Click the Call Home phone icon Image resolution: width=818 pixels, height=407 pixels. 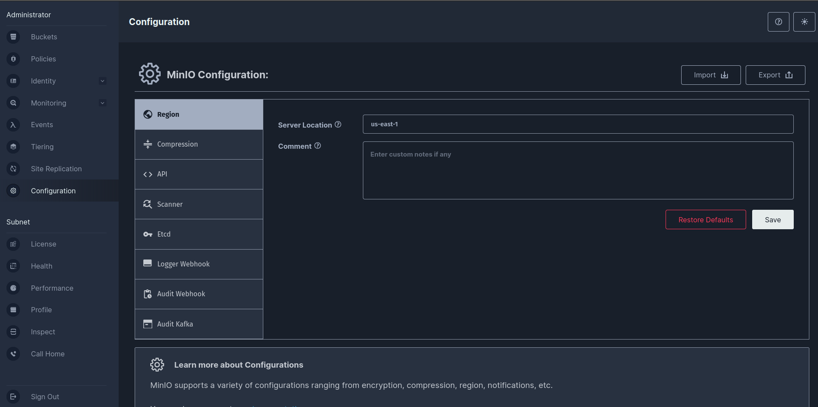pos(13,354)
